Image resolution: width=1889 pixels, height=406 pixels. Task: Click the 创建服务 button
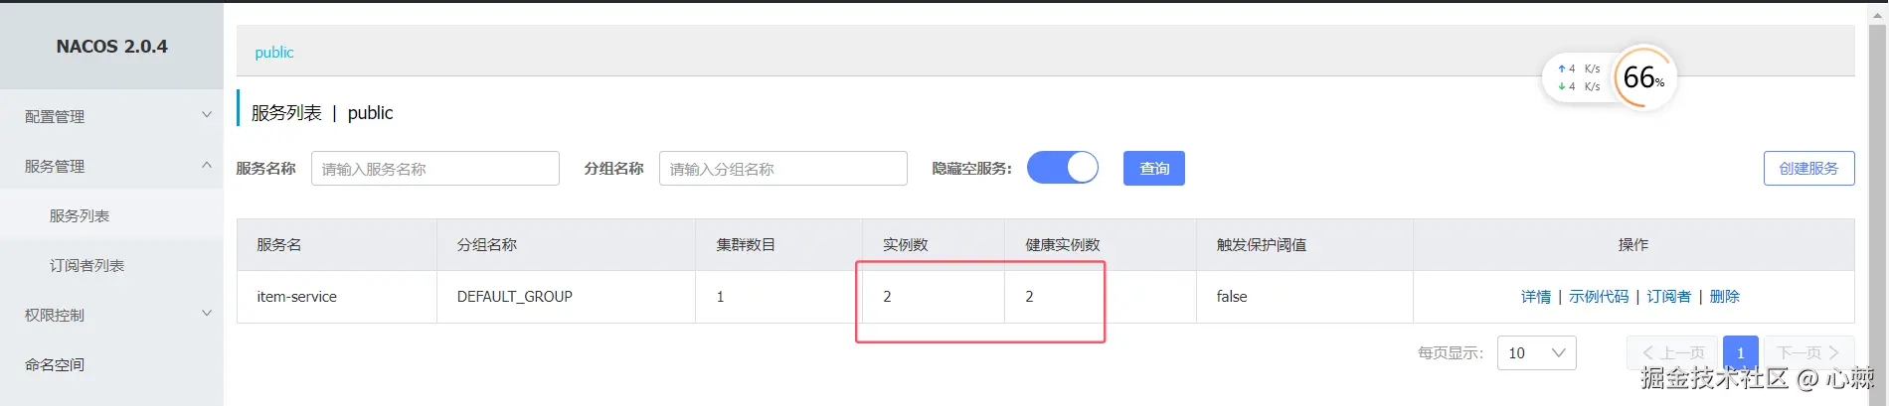[1808, 168]
